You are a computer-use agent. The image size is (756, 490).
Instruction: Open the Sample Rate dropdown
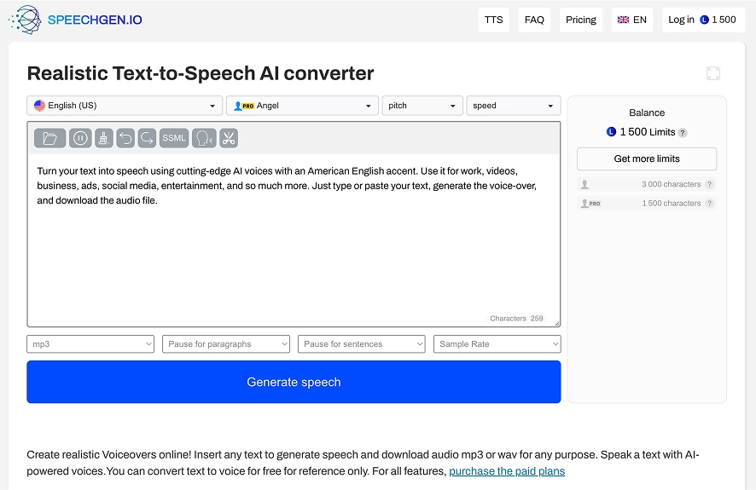[497, 344]
